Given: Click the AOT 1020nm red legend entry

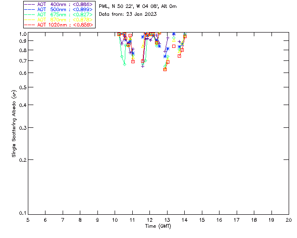Looking at the screenshot, I should [58, 25].
